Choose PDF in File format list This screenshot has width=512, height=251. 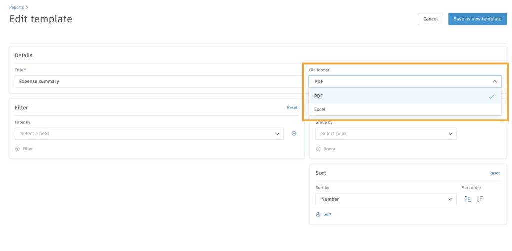[x=405, y=96]
